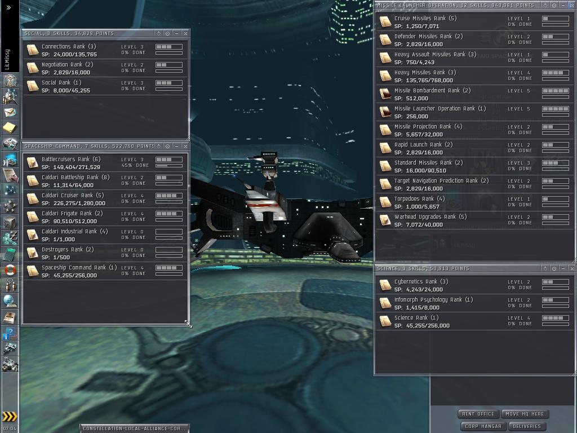Open the ship turret icon in sidebar

point(10,348)
